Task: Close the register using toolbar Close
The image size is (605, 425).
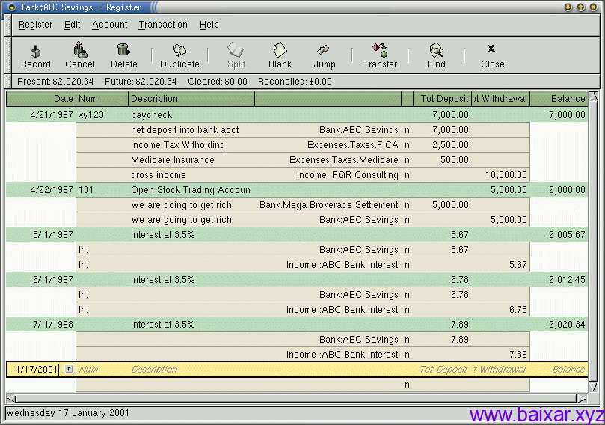Action: pos(492,51)
